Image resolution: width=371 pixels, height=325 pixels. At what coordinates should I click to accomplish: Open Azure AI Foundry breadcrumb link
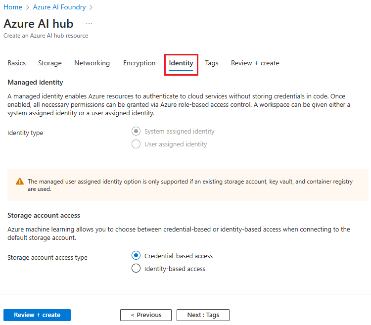[x=59, y=7]
